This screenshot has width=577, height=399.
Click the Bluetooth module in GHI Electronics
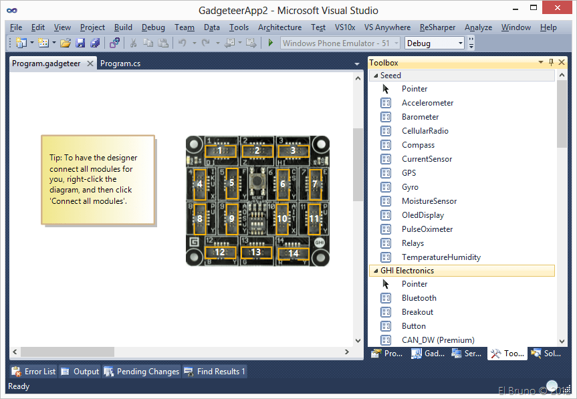pos(419,298)
